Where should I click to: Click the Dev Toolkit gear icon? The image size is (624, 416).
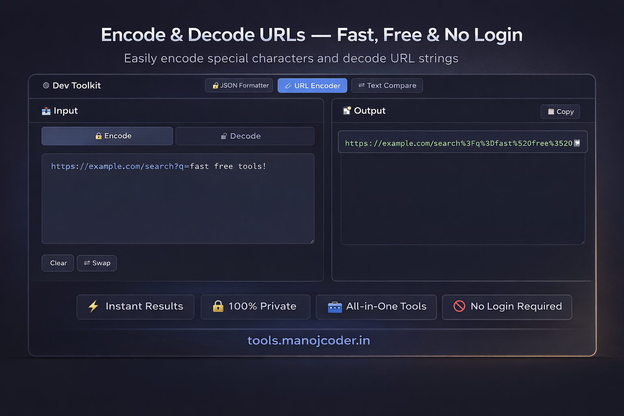coord(45,85)
